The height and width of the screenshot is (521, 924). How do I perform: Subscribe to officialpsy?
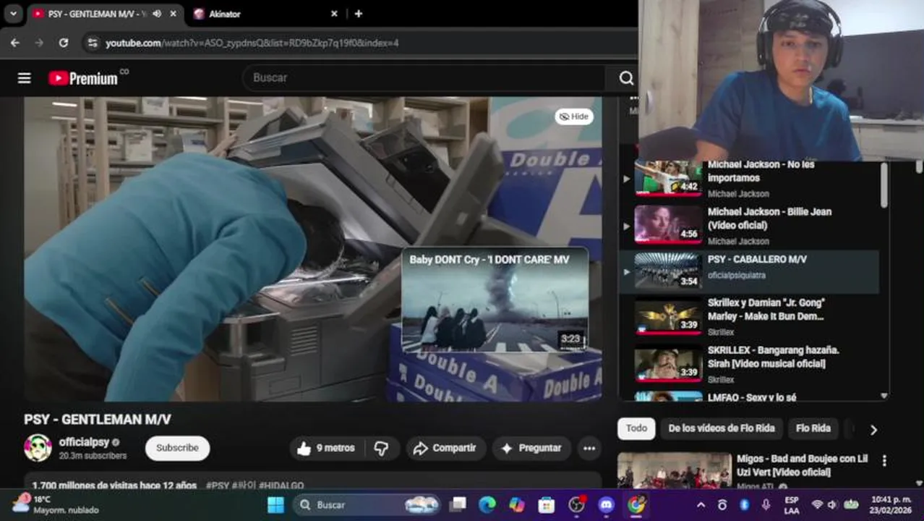tap(177, 448)
